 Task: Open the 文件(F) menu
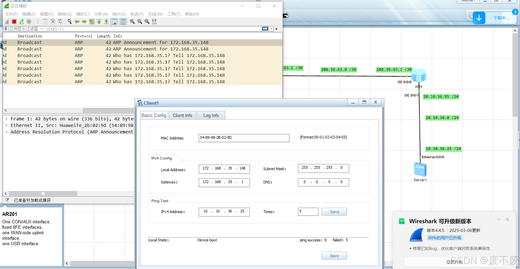(x=11, y=14)
